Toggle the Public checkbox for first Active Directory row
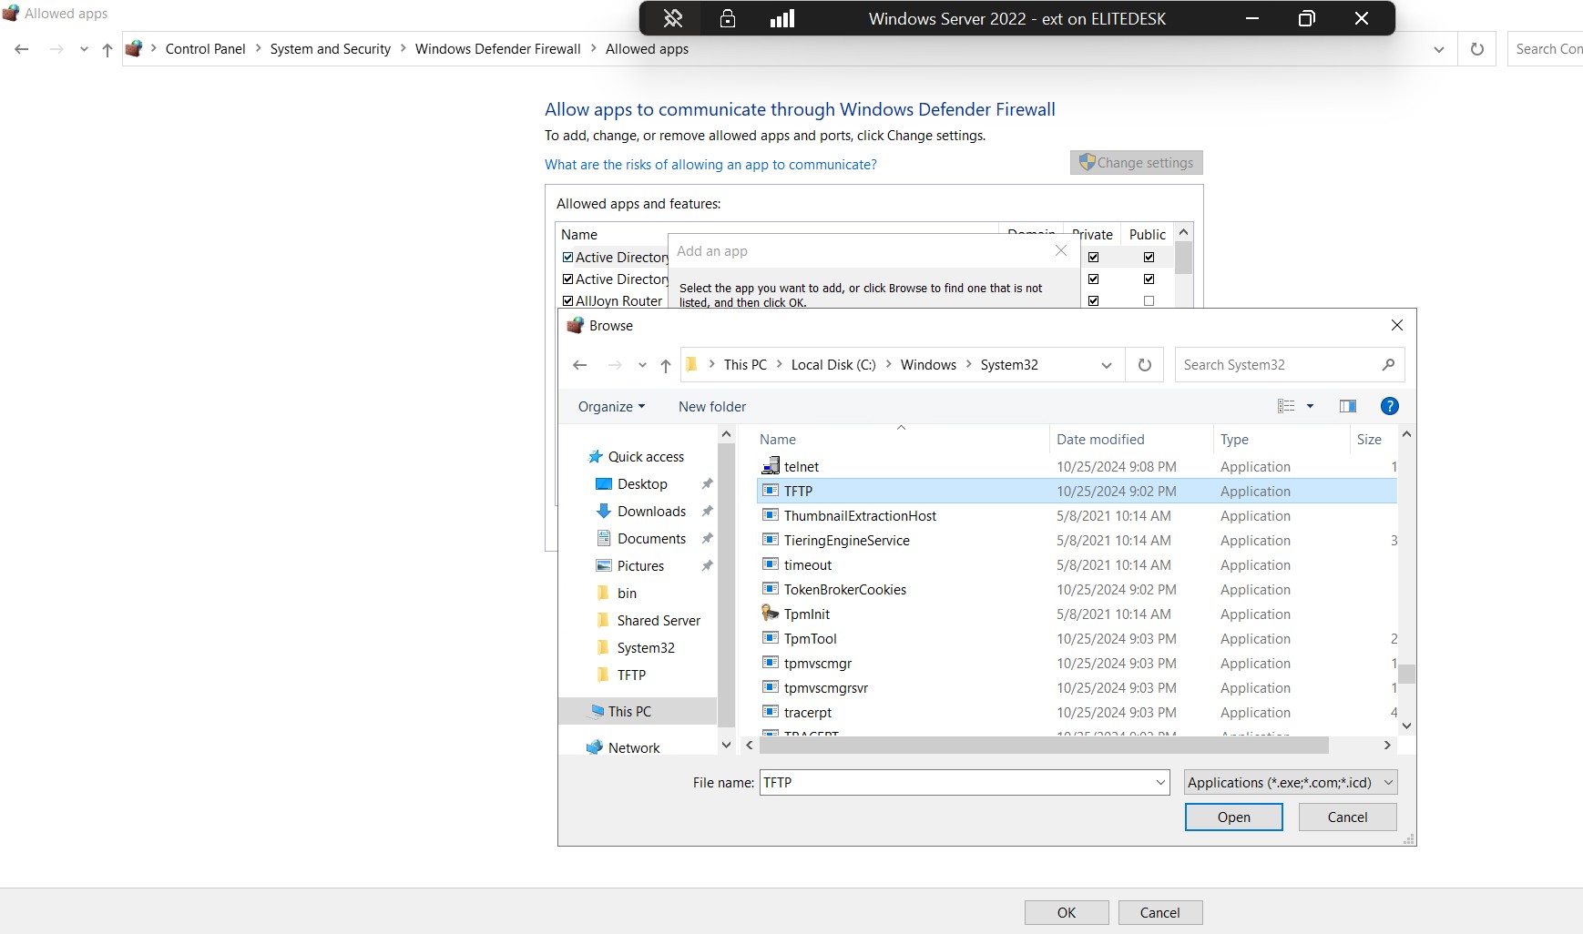 pyautogui.click(x=1149, y=258)
